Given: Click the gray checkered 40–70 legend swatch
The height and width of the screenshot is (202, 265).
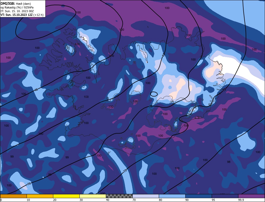Looking at the screenshot, I should pos(119,196).
